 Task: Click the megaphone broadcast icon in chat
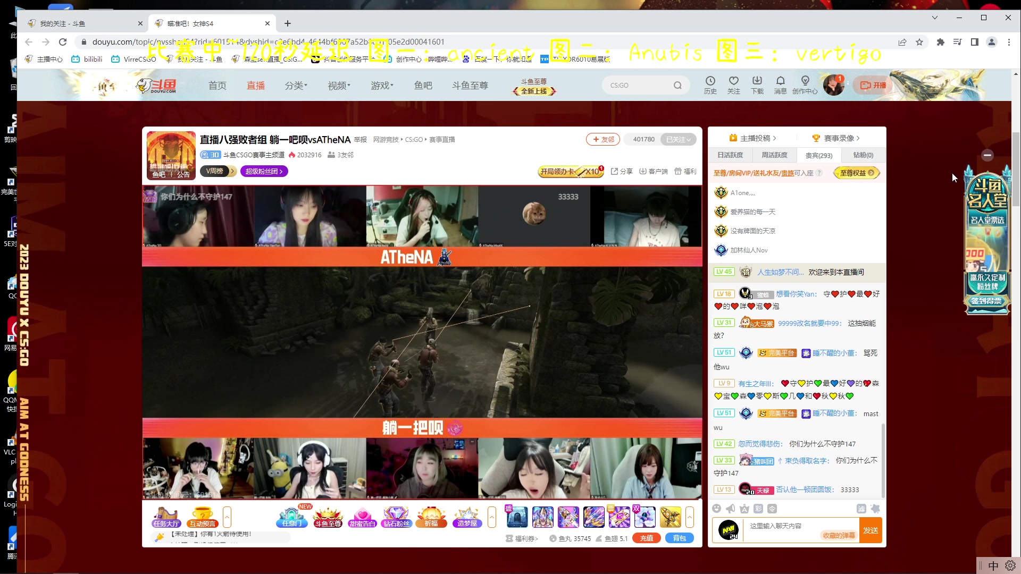tap(731, 509)
